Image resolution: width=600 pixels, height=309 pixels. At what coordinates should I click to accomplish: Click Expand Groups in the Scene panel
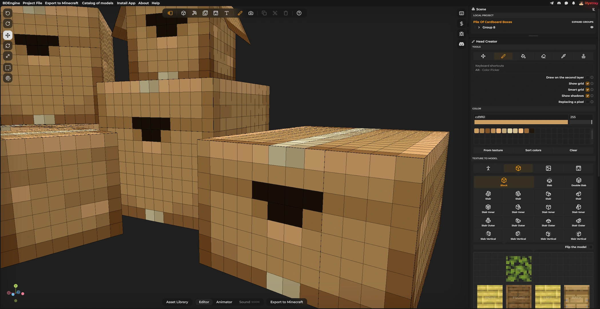[x=583, y=22]
